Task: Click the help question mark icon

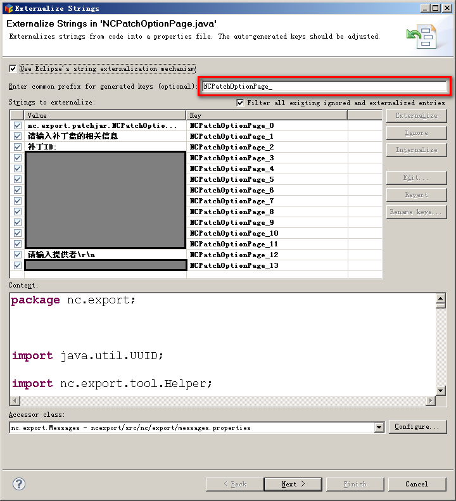Action: pyautogui.click(x=19, y=484)
